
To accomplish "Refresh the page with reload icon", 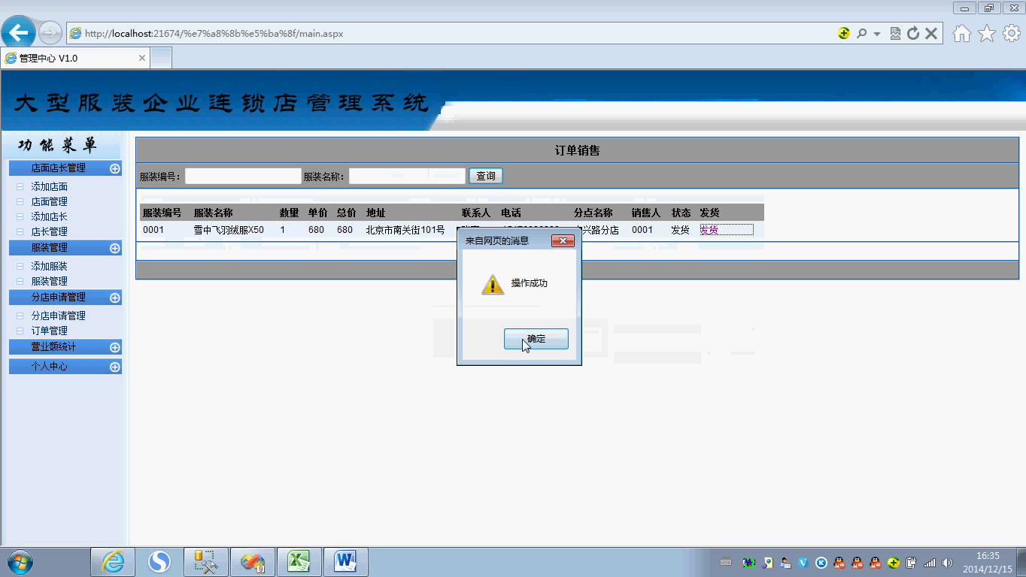I will pos(913,33).
